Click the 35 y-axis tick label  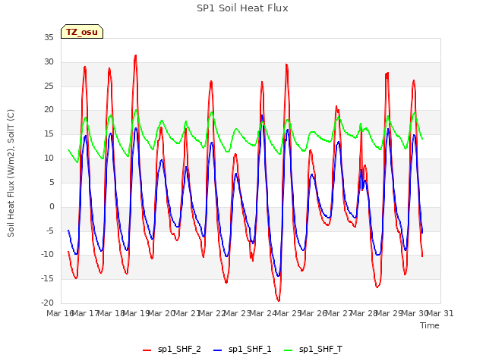(x=49, y=37)
